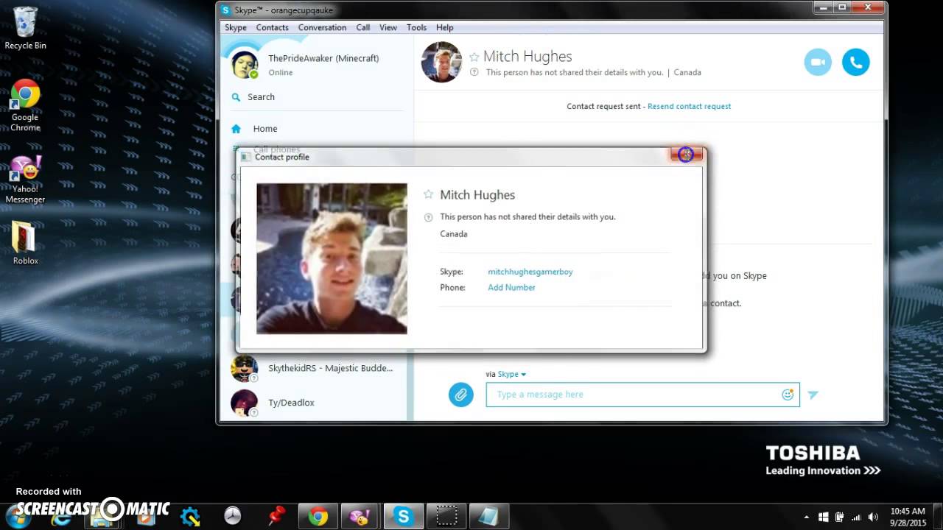Image resolution: width=943 pixels, height=530 pixels.
Task: Click the dashed-rectangle capture tool in taskbar
Action: pyautogui.click(x=446, y=517)
